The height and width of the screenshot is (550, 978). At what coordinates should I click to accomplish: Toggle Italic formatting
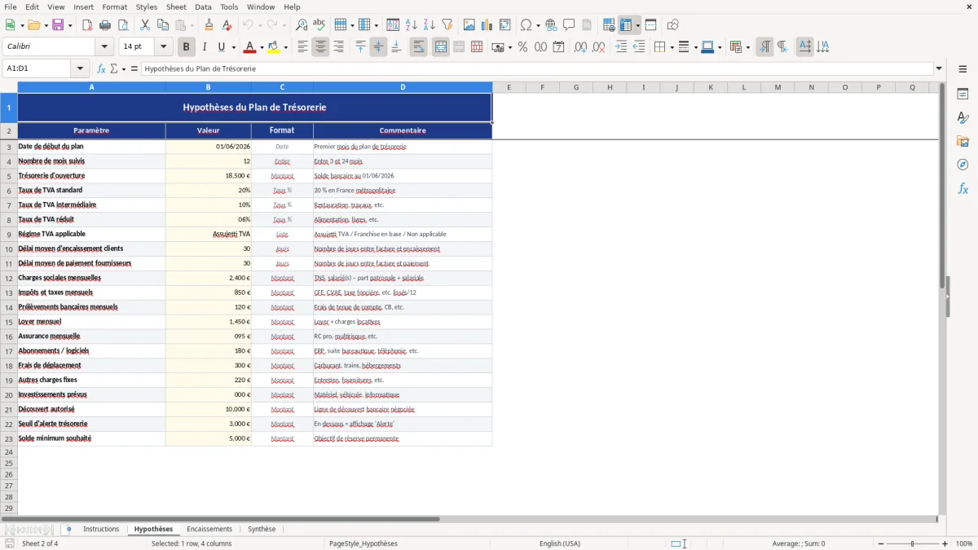(205, 47)
